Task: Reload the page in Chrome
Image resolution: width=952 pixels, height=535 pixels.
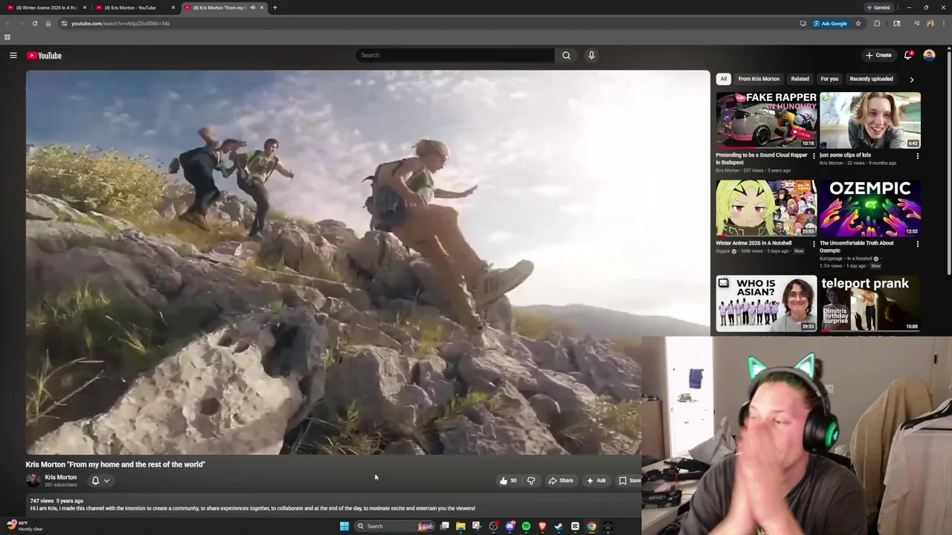Action: coord(34,23)
